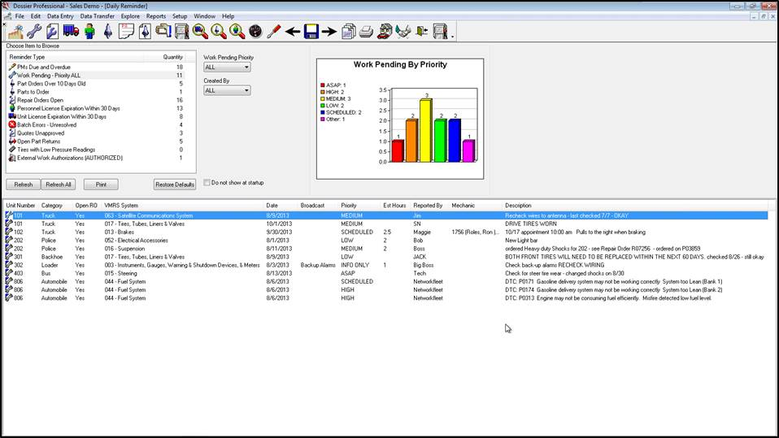The height and width of the screenshot is (438, 779).
Task: Click the magnifier over truck search icon
Action: [x=200, y=31]
